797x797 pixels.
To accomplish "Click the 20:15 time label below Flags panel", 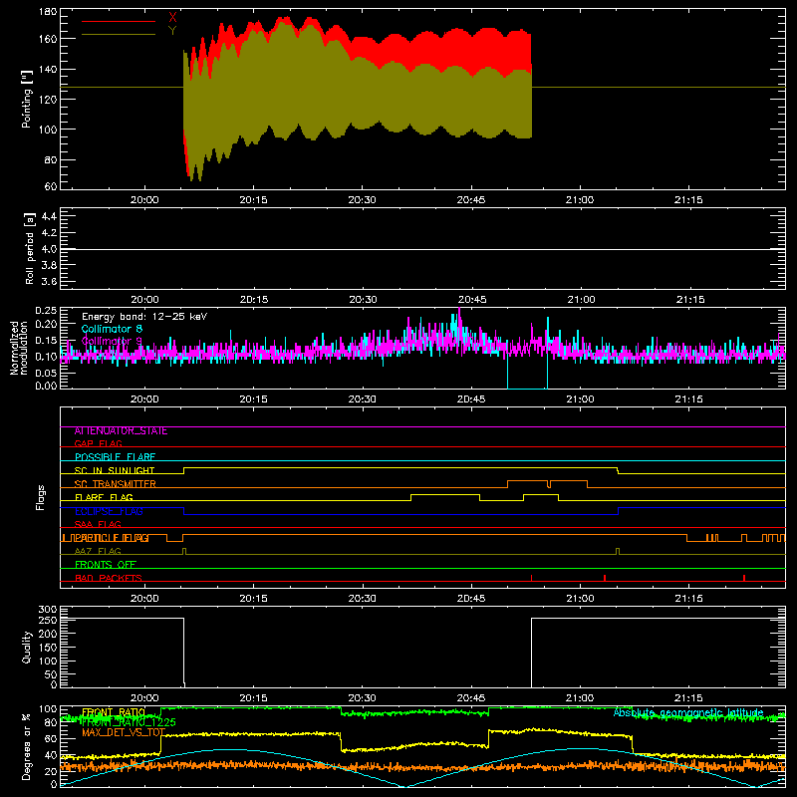I will [253, 599].
